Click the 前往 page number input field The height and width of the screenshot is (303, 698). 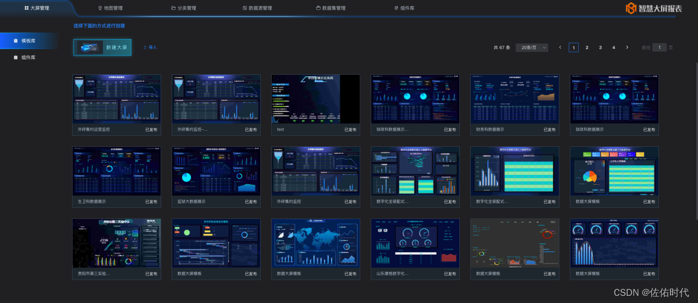point(659,47)
